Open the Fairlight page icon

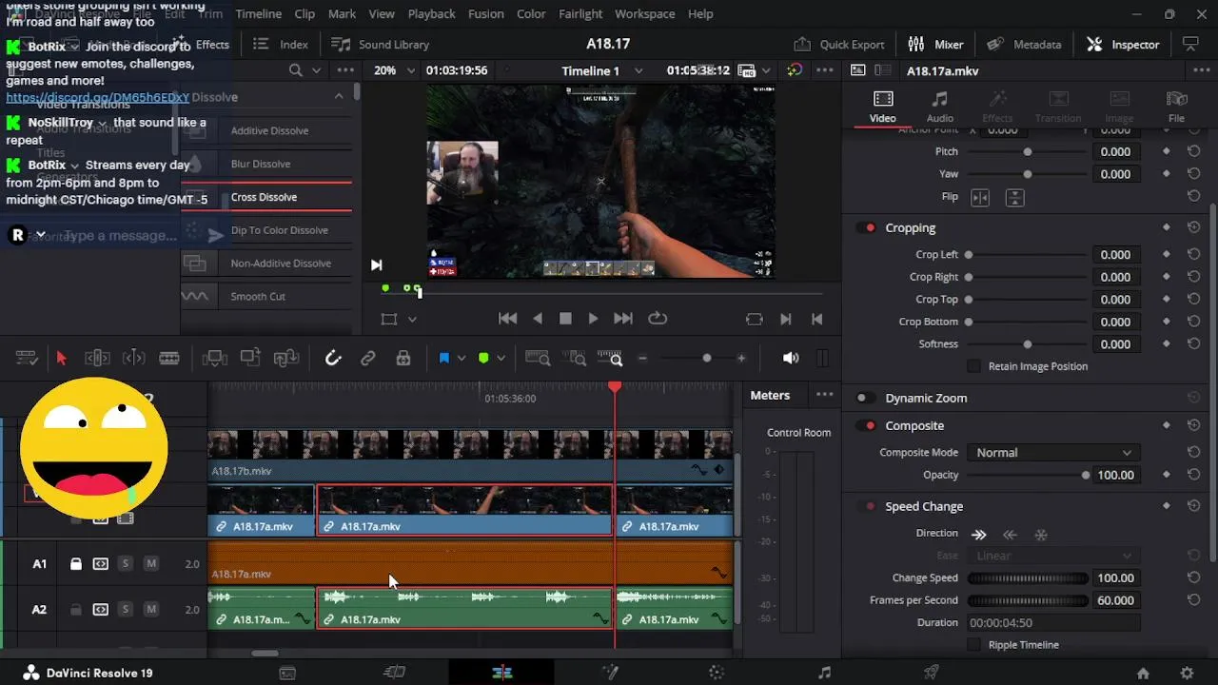(x=824, y=673)
